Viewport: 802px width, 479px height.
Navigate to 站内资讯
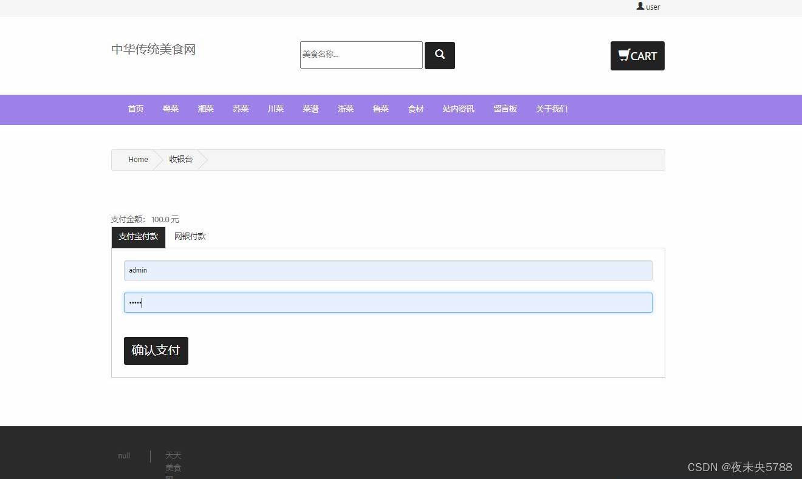coord(458,109)
